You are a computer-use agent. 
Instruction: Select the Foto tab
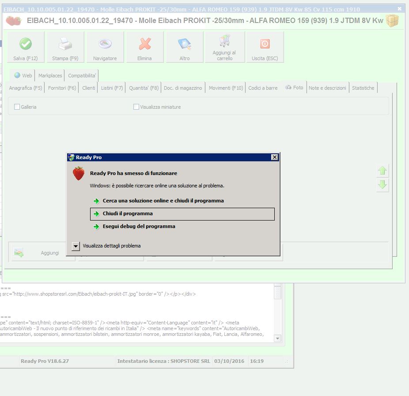pyautogui.click(x=295, y=88)
